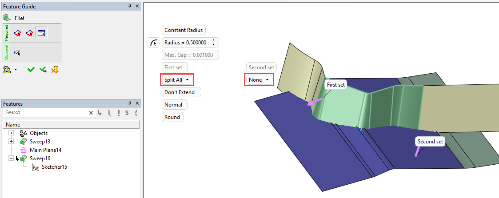
Task: Click the first face-selection icon in Required
Action: point(18,33)
